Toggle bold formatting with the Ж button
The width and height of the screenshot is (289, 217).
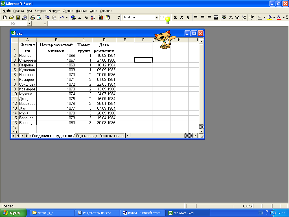click(x=175, y=17)
